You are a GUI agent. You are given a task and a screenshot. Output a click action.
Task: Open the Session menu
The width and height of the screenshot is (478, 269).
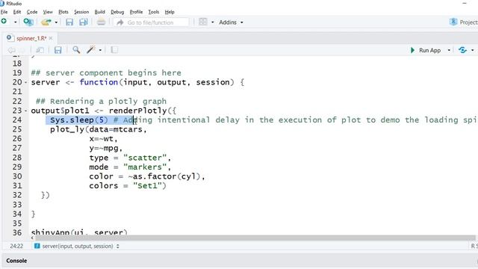[81, 12]
